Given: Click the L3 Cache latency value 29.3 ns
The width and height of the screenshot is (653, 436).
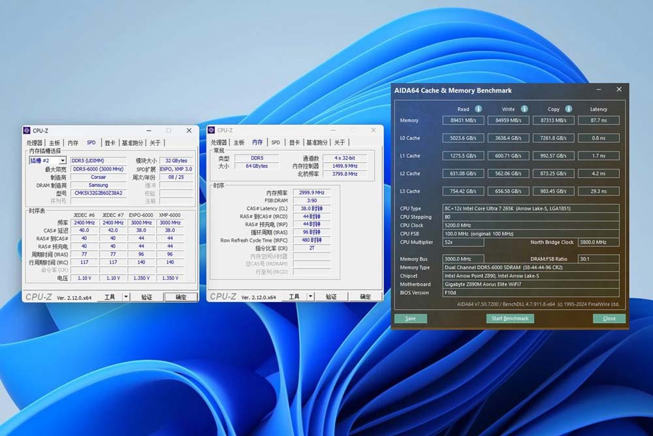Looking at the screenshot, I should pyautogui.click(x=598, y=192).
